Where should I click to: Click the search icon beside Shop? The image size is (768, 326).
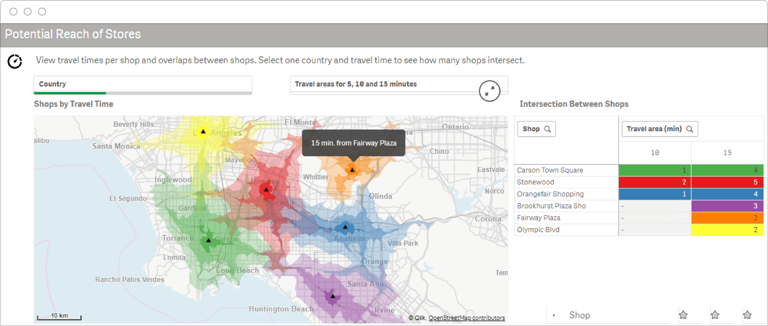click(x=547, y=129)
